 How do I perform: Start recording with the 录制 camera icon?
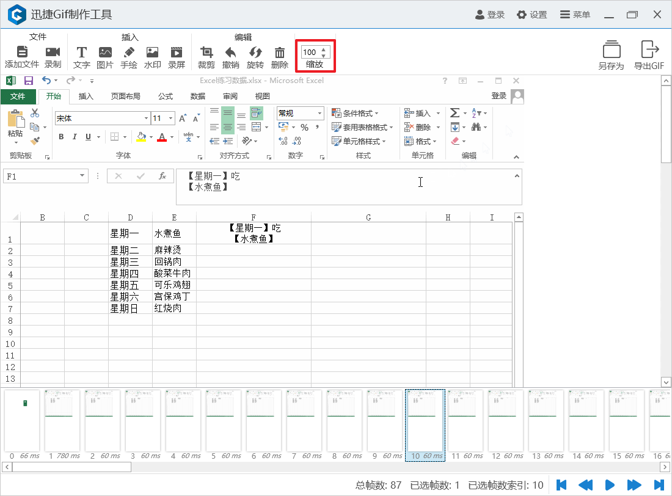(x=53, y=53)
